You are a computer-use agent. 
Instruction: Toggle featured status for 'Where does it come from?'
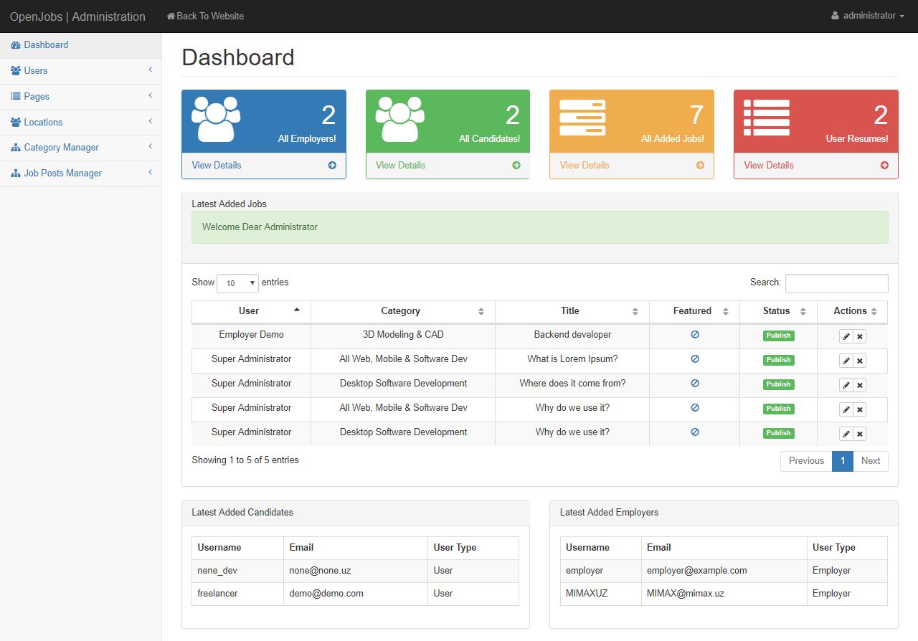click(694, 383)
